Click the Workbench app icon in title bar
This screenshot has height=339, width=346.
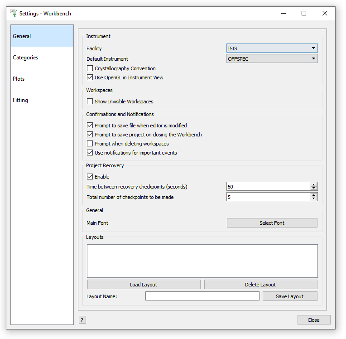coord(13,13)
